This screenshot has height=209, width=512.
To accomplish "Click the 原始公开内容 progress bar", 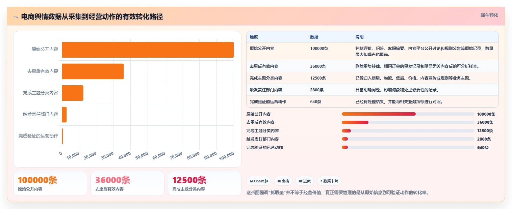I will coord(408,114).
